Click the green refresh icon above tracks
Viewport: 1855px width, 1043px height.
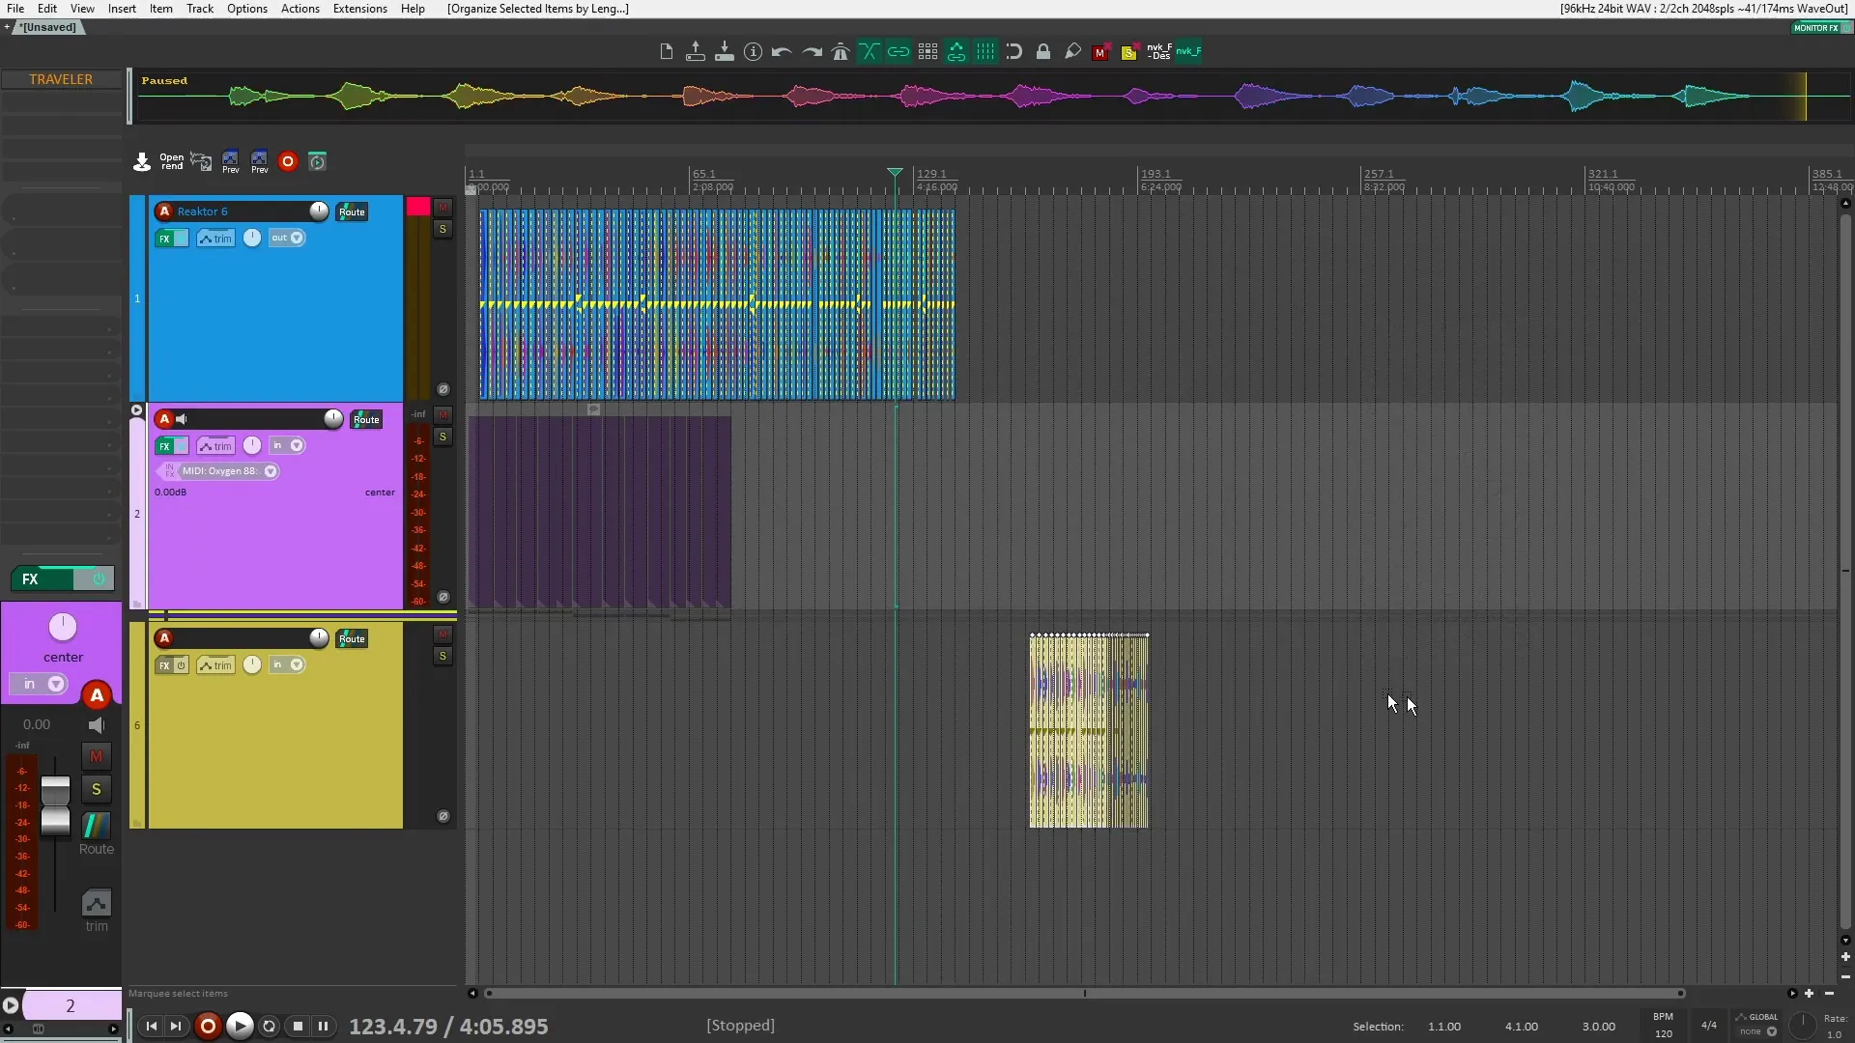[x=318, y=162]
